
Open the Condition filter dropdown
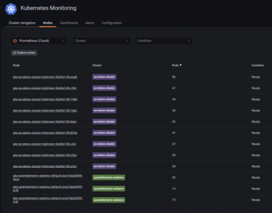(x=164, y=41)
